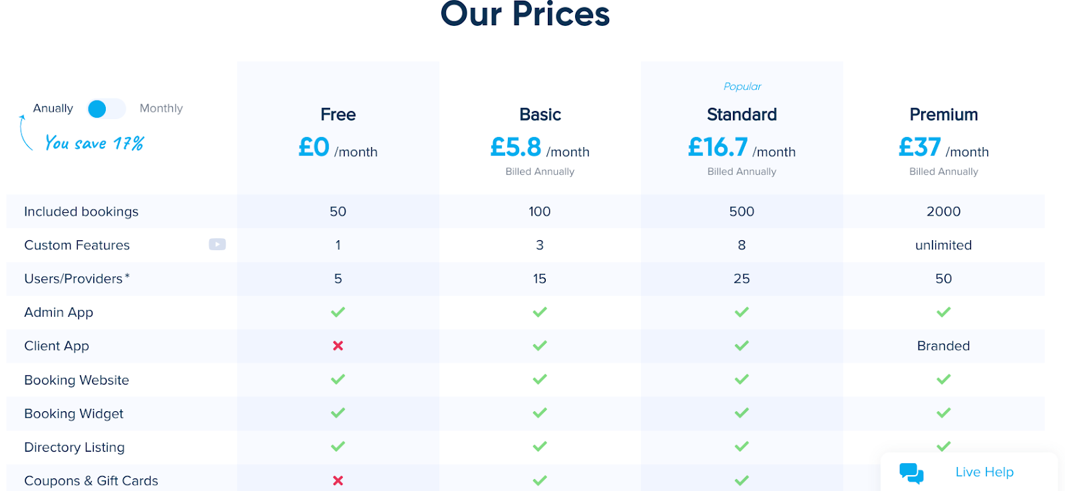This screenshot has width=1065, height=491.
Task: Click the video icon beside Custom Features
Action: [217, 245]
